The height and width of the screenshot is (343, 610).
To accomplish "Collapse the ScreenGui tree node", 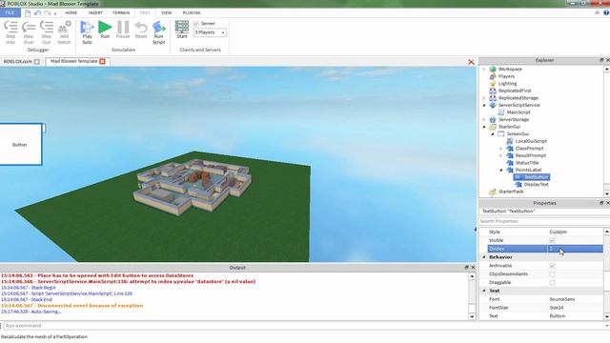I will coord(493,133).
